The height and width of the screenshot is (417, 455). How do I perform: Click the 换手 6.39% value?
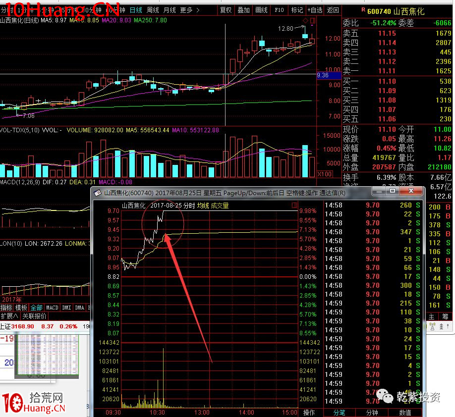(386, 177)
